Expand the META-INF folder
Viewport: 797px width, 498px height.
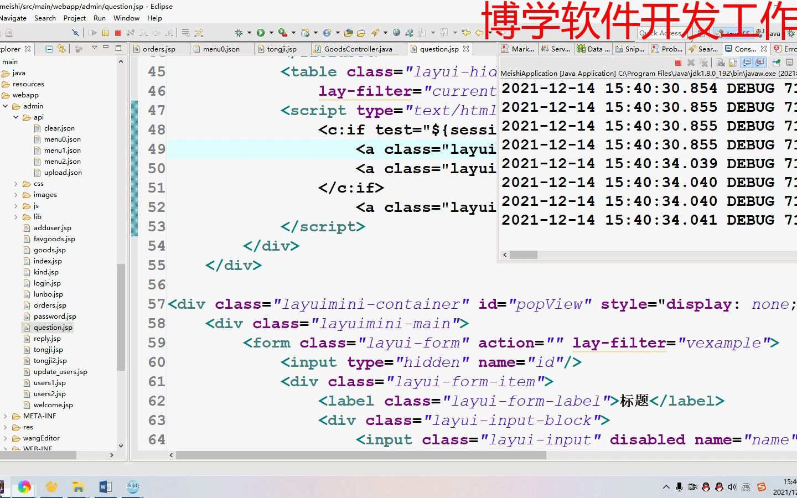(6, 416)
